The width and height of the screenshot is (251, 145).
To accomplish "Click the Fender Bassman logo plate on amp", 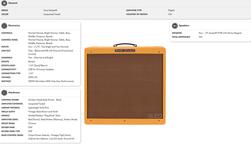I will 125,51.
